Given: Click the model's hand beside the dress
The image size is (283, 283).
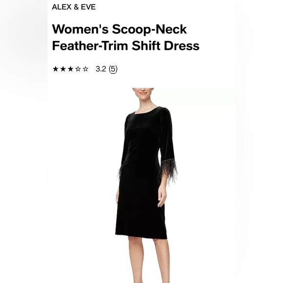Looking at the screenshot, I should (162, 196).
